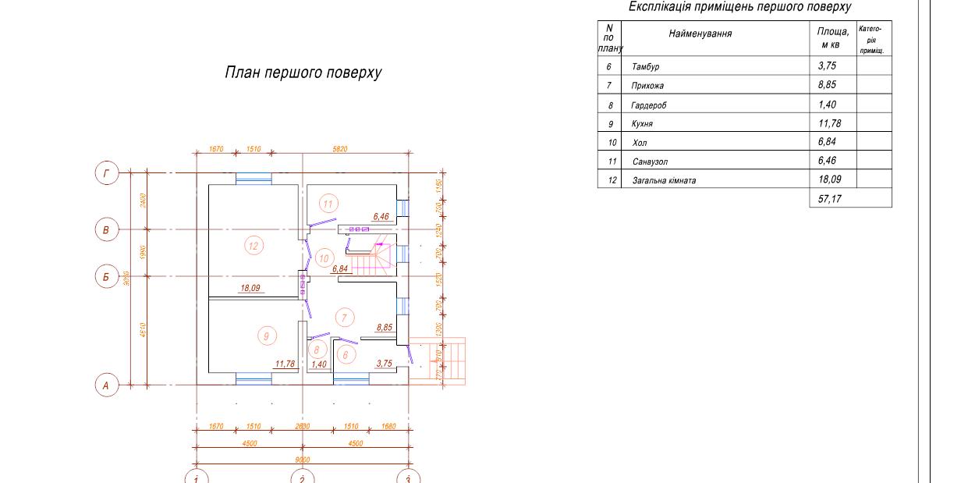975x483 pixels.
Task: Click table area value 3,75 for Тамбур
Action: (x=827, y=66)
